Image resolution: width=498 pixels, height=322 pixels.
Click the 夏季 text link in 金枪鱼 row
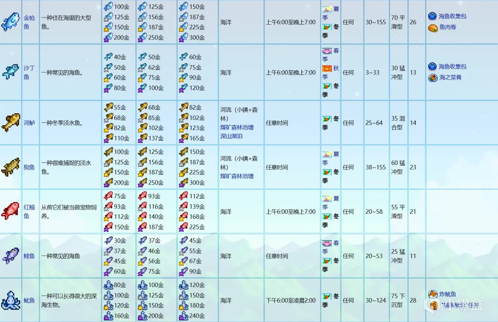pyautogui.click(x=330, y=13)
